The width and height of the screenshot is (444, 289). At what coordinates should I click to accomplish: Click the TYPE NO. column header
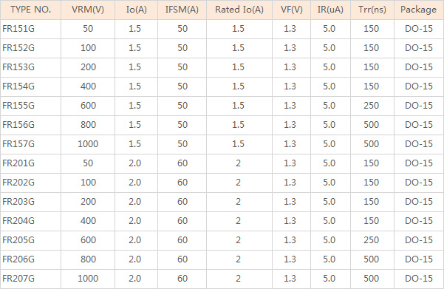(x=31, y=10)
